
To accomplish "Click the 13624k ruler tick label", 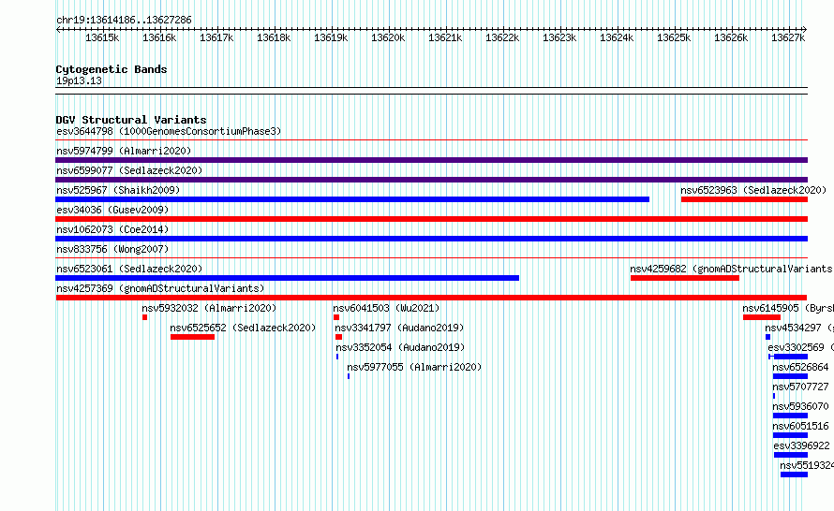I will 617,37.
